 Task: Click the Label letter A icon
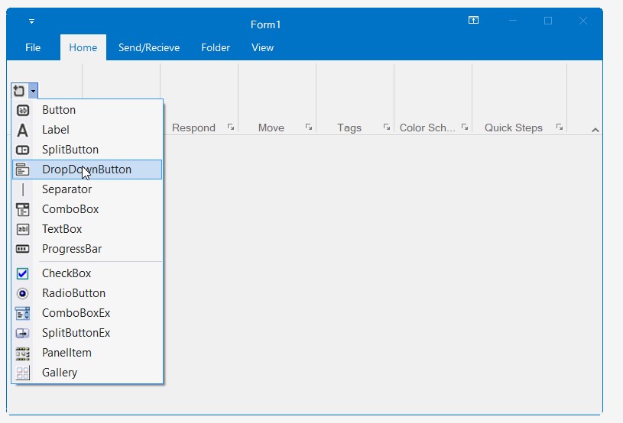[x=23, y=130]
